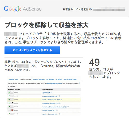Expand the Family & Community category arrow
This screenshot has width=129, height=118.
[x=58, y=114]
